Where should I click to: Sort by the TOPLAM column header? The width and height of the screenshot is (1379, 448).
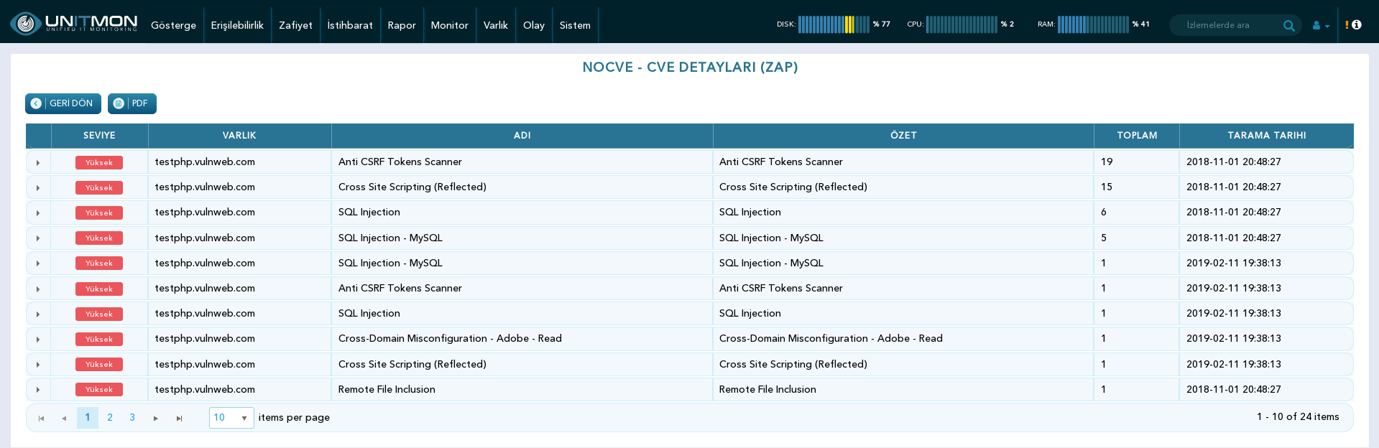coord(1137,136)
